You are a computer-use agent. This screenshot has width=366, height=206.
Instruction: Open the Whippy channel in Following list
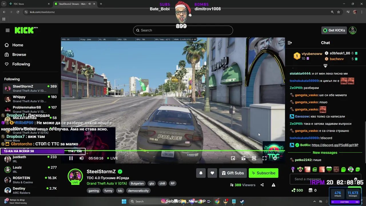[30, 99]
